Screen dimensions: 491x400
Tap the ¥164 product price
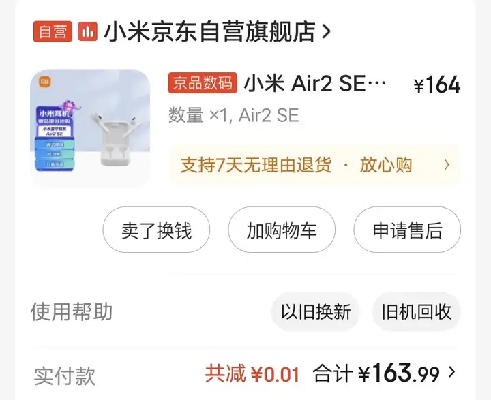pos(437,84)
